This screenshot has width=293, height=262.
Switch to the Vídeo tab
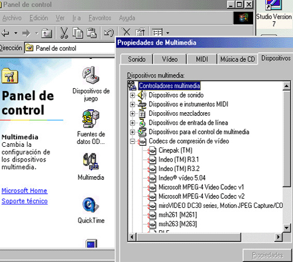pos(170,59)
